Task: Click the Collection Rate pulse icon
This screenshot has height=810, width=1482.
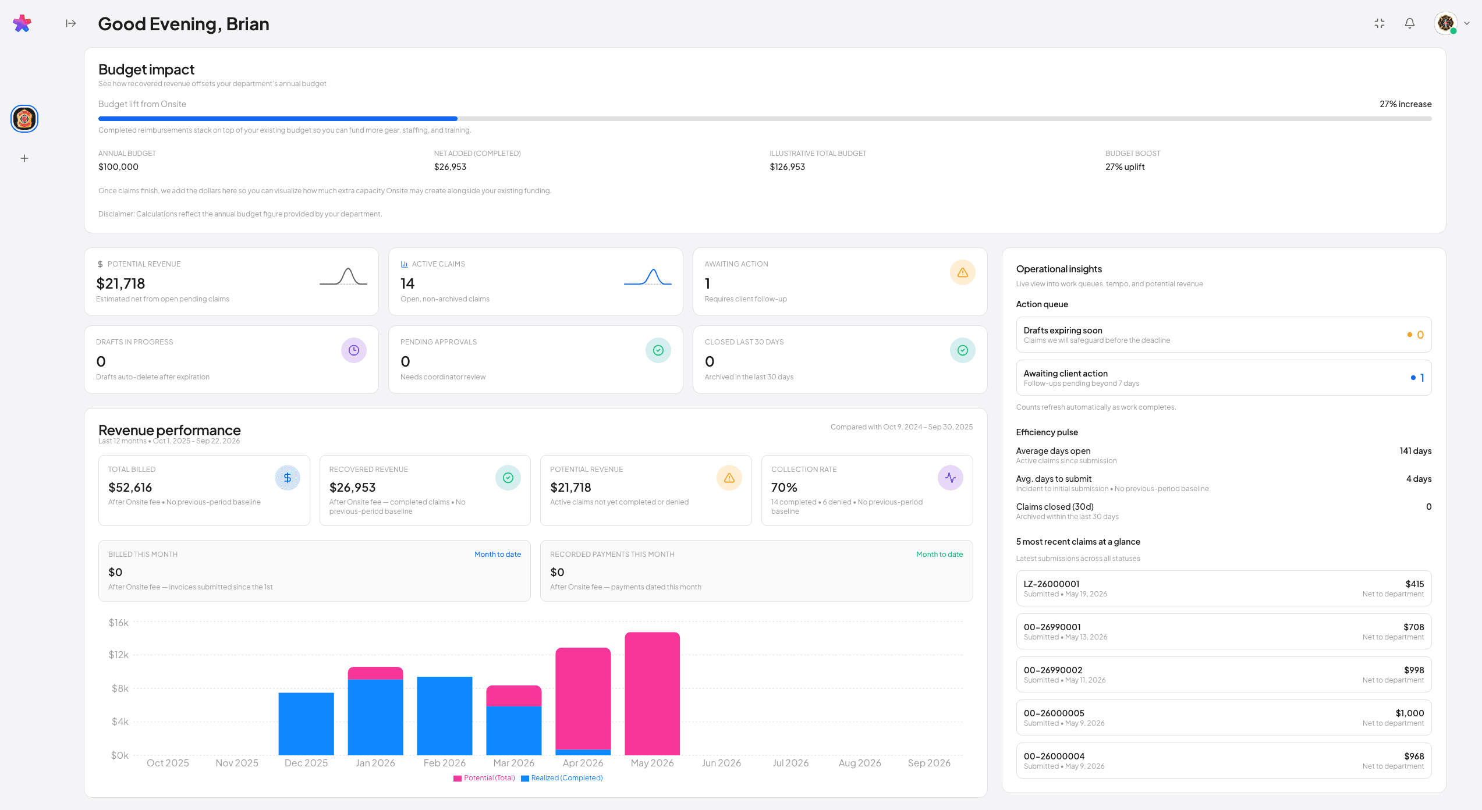Action: point(951,478)
